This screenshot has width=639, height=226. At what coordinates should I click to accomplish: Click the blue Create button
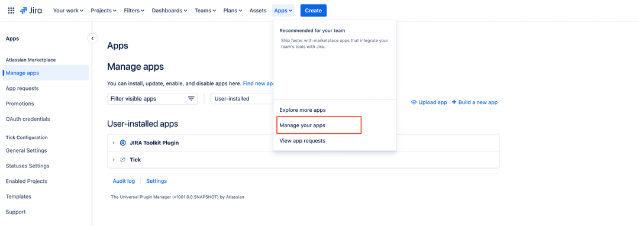click(x=314, y=11)
